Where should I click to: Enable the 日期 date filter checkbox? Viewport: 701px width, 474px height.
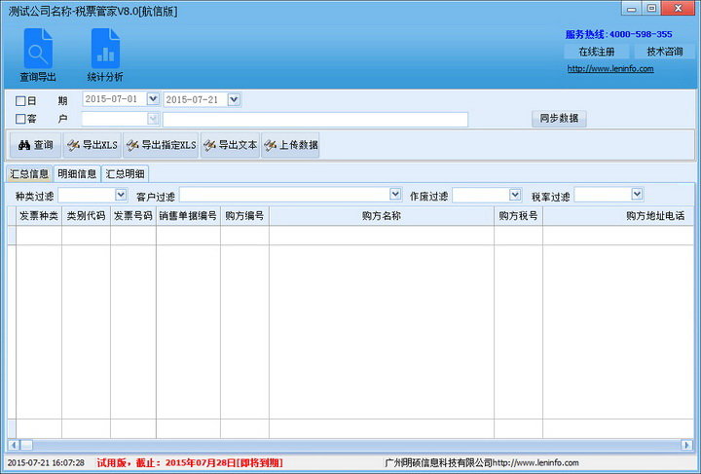click(21, 100)
